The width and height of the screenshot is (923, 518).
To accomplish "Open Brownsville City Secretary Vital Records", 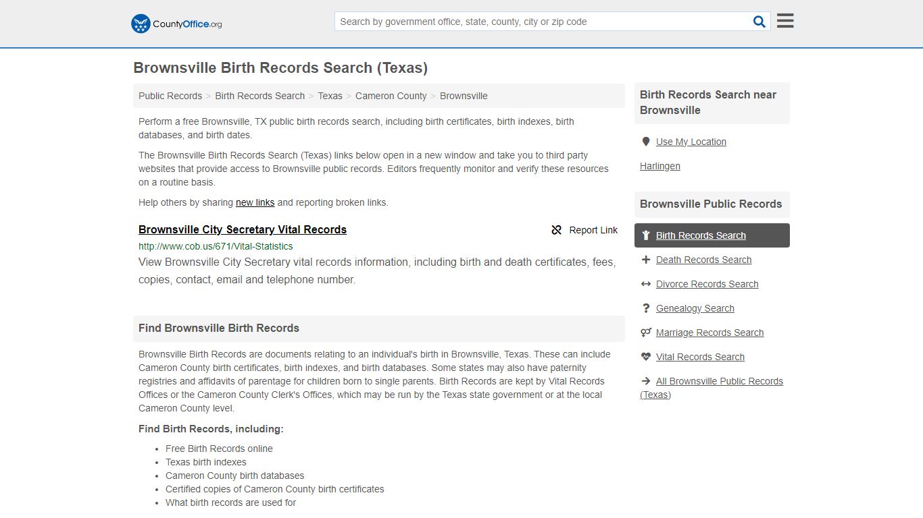I will click(243, 229).
